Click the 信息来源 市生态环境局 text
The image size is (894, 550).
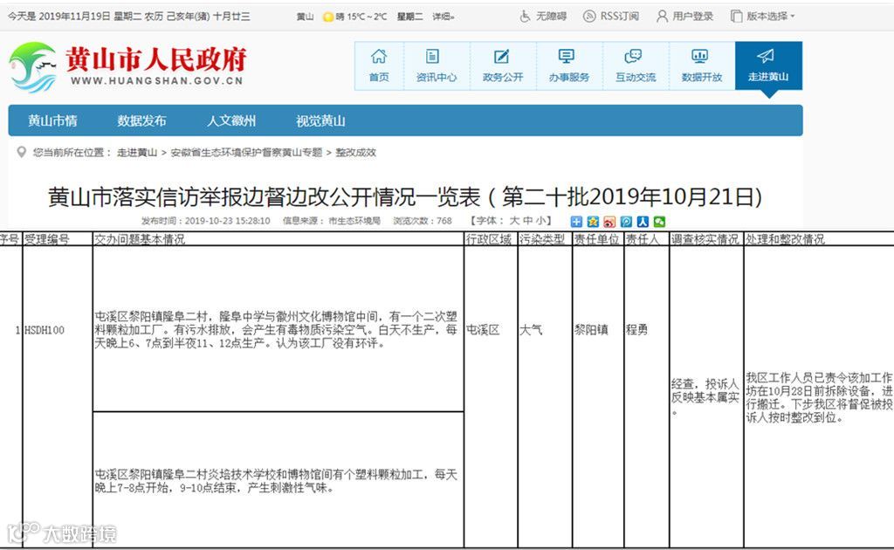tap(332, 221)
